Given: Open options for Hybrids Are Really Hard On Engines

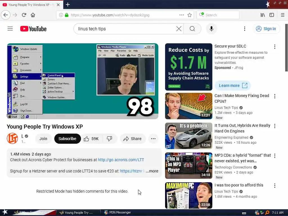Looking at the screenshot, I should tap(274, 126).
